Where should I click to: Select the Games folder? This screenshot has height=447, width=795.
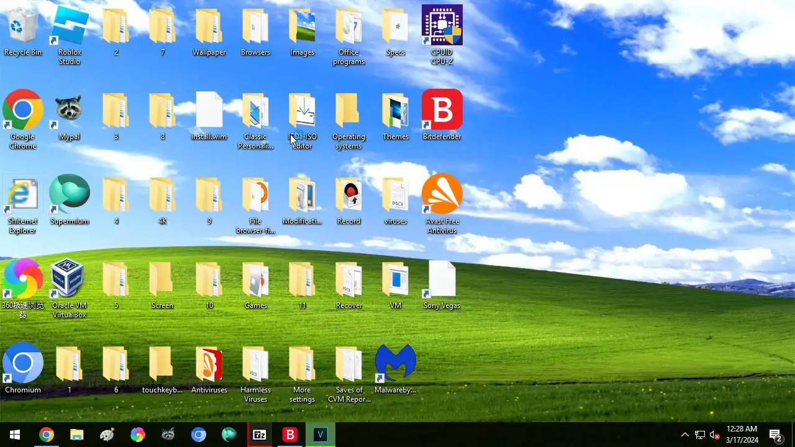(256, 284)
